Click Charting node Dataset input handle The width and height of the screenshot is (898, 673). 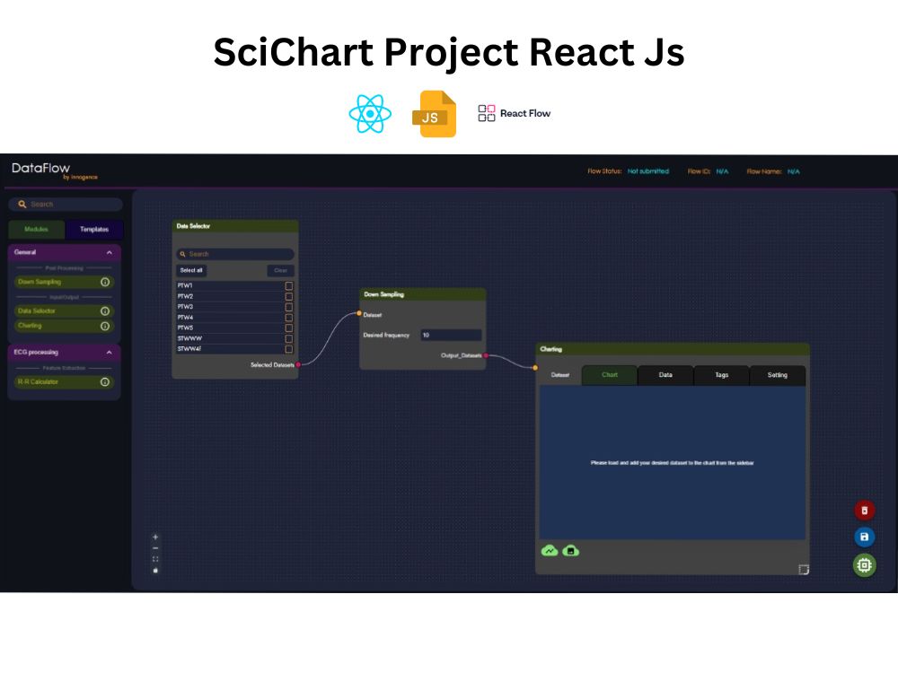[535, 368]
